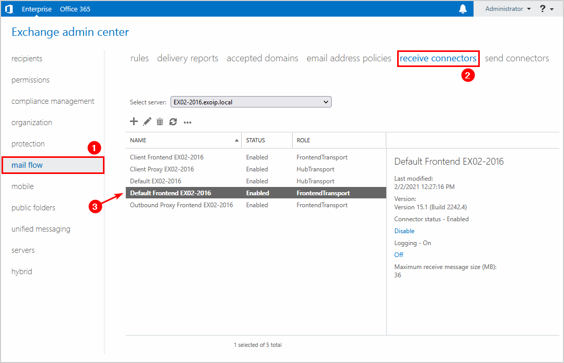564x363 pixels.
Task: Open the Select server dropdown
Action: click(x=251, y=102)
